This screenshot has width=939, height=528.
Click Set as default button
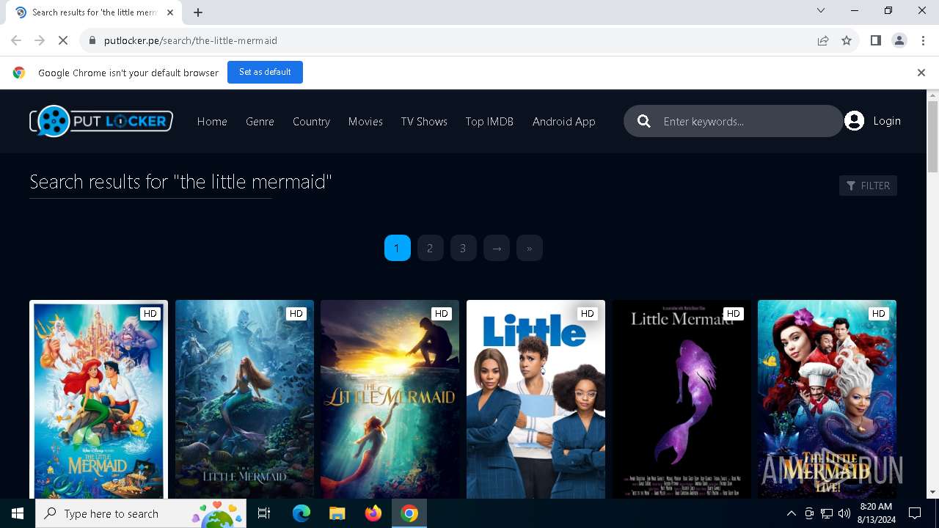(265, 72)
